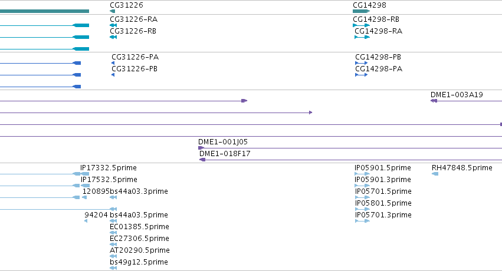The image size is (502, 271).
Task: Click the DME1-001J05 purple end glyph
Action: coord(201,148)
